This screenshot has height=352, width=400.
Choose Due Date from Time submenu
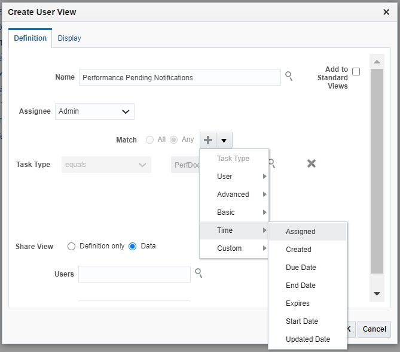tap(307, 268)
